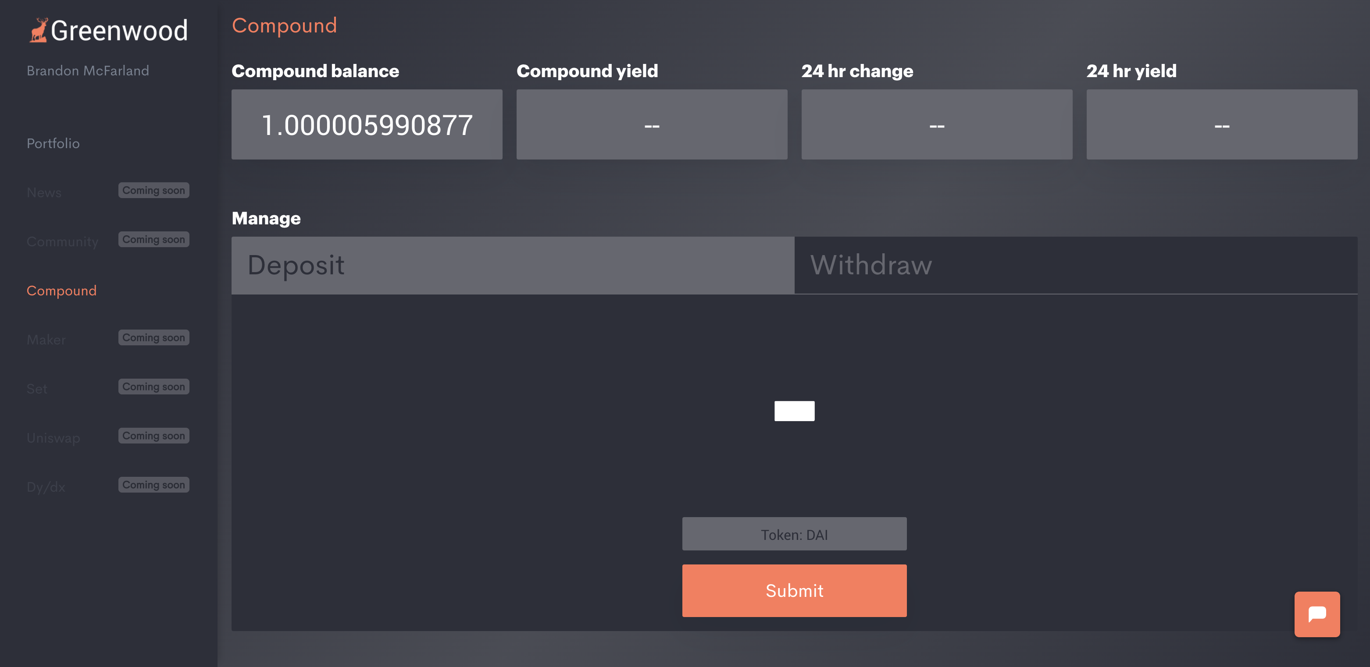Open the Compound sidebar link

(x=62, y=291)
